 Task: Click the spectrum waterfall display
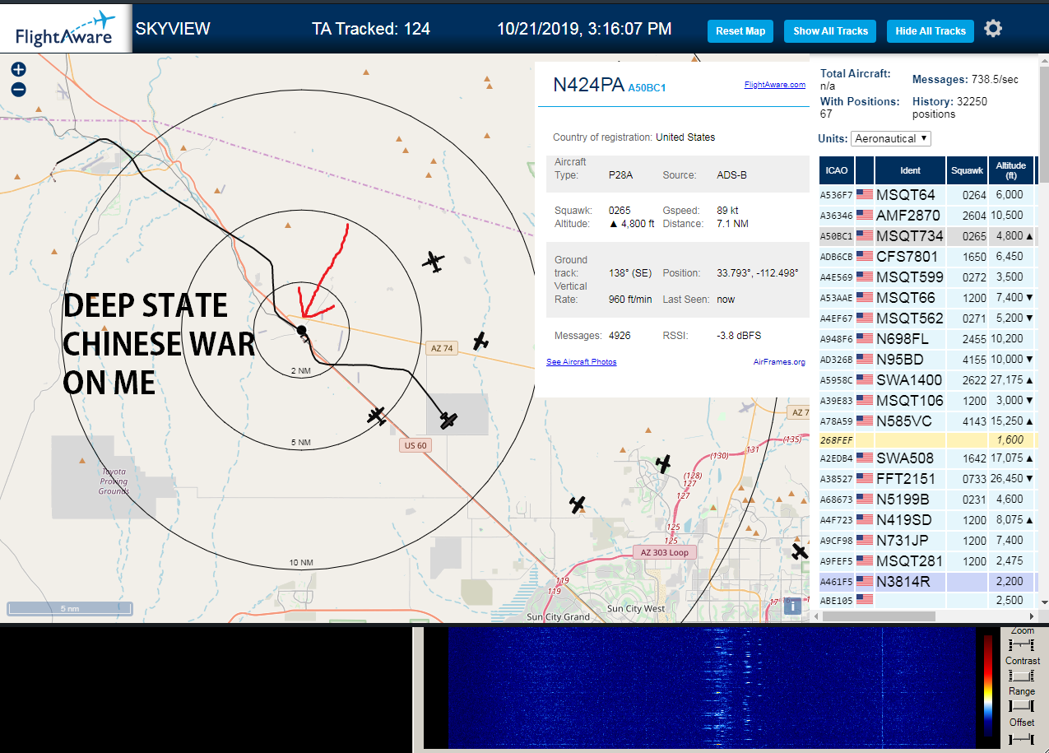[710, 688]
